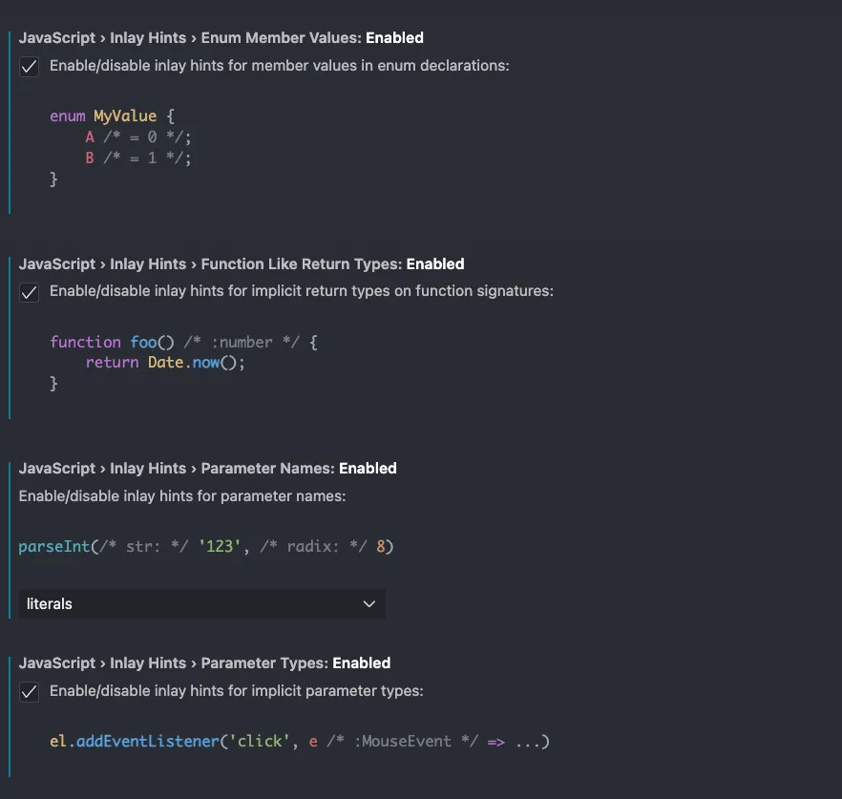Viewport: 842px width, 799px height.
Task: Click the parseInt code example
Action: [x=206, y=547]
